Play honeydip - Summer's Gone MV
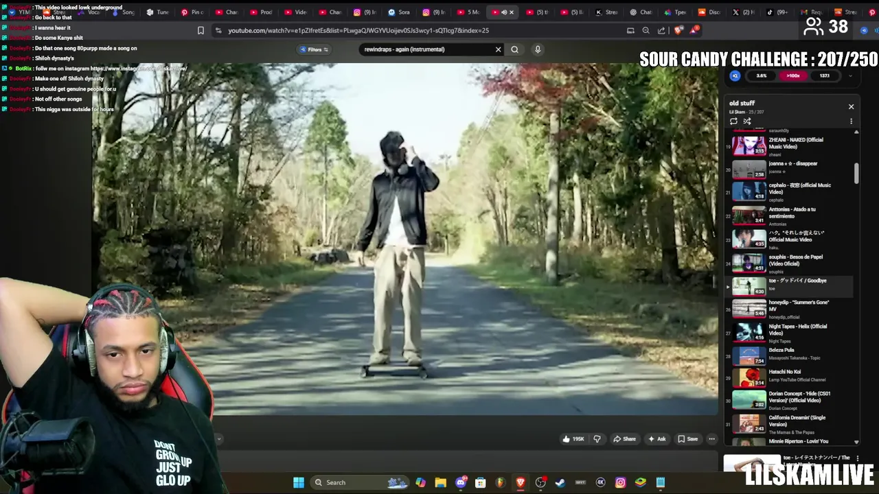 click(790, 309)
